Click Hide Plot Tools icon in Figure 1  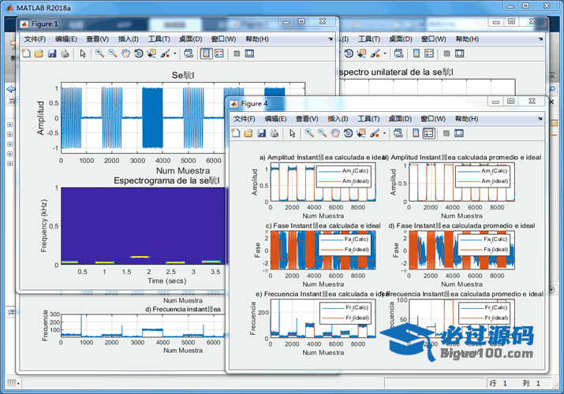click(237, 54)
